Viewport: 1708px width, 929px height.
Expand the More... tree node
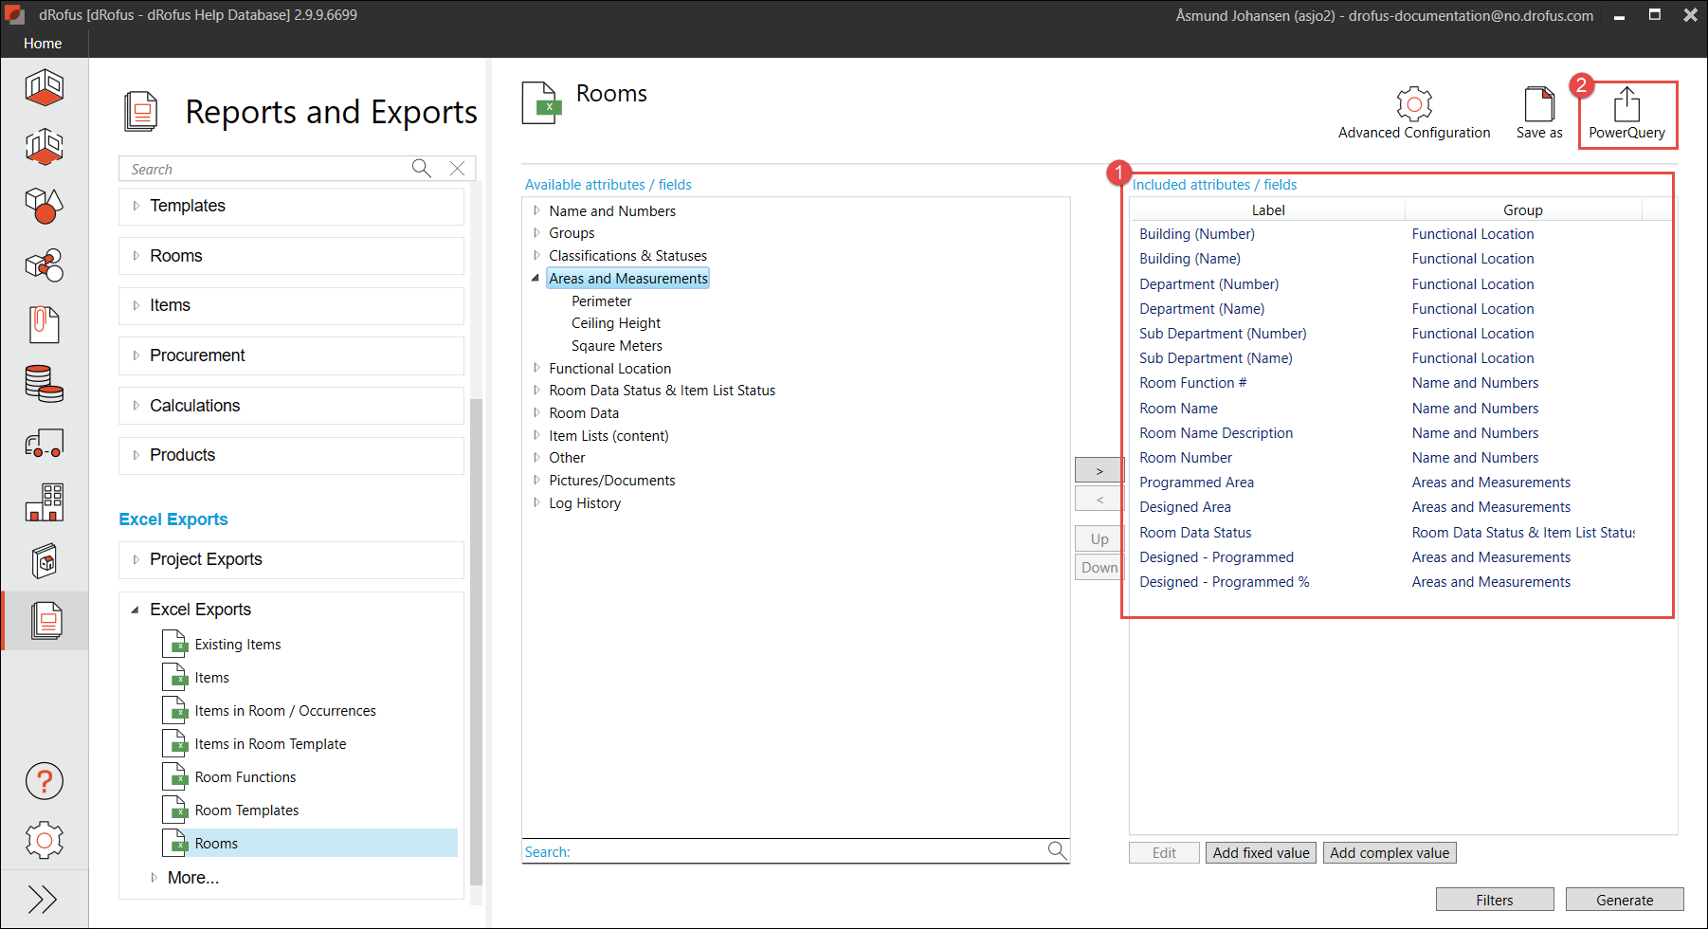coord(154,878)
